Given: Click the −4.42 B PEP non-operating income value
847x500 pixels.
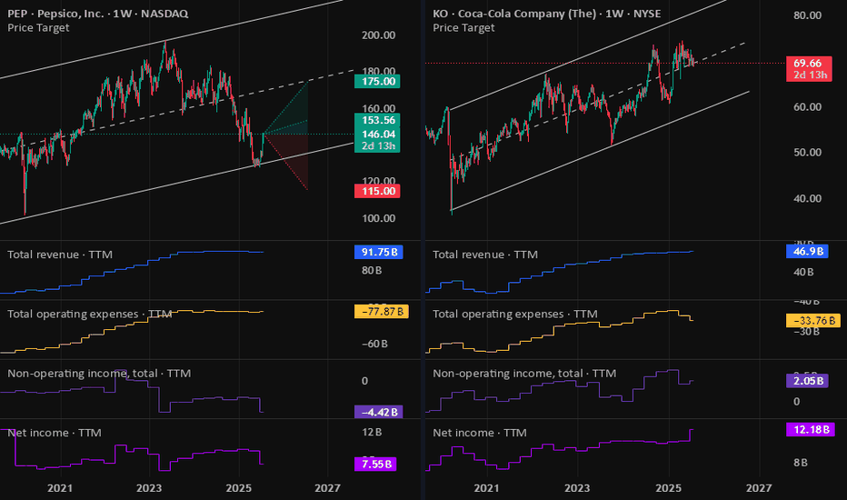Looking at the screenshot, I should click(x=379, y=412).
